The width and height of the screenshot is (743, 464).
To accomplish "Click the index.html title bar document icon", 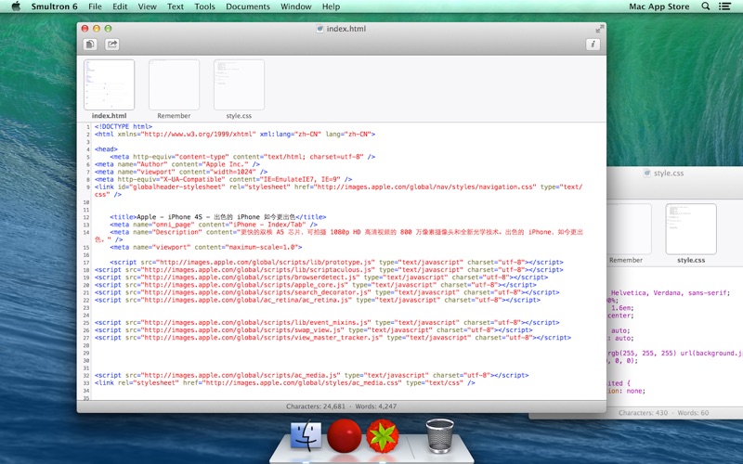I will pyautogui.click(x=319, y=29).
